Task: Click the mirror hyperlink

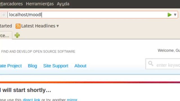Action: (72, 100)
